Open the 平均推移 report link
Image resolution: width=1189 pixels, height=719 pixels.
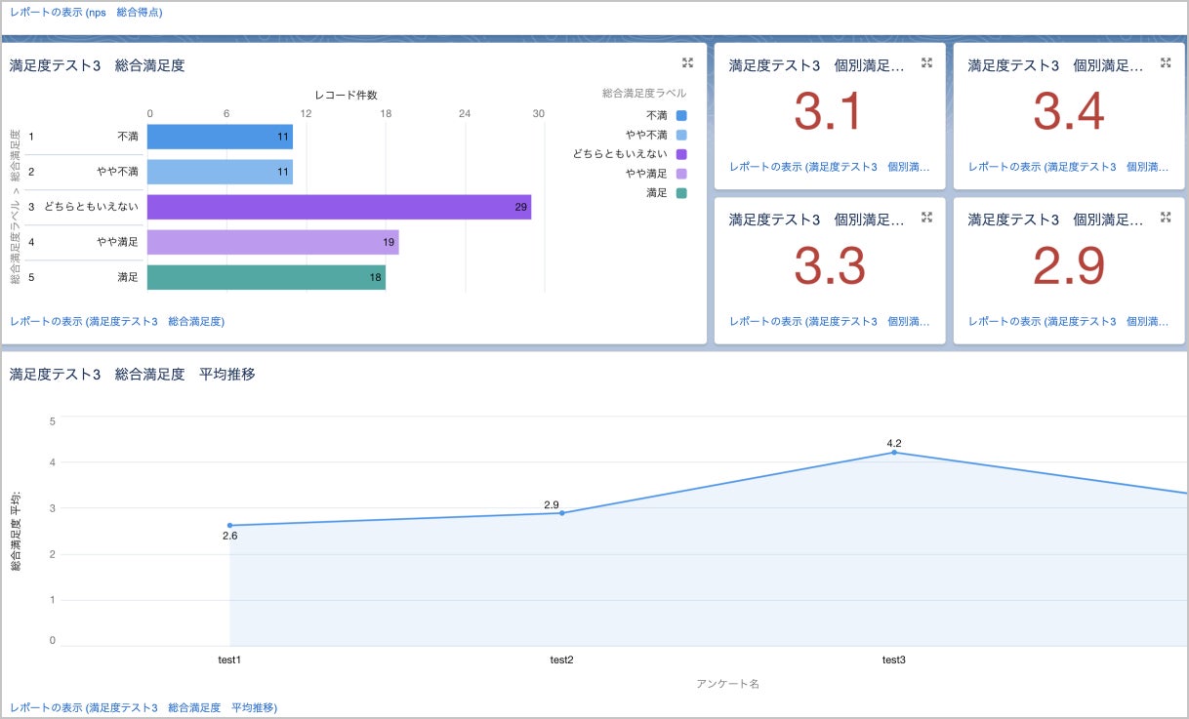coord(143,707)
